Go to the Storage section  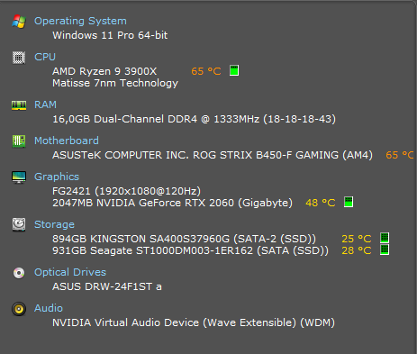tap(54, 224)
